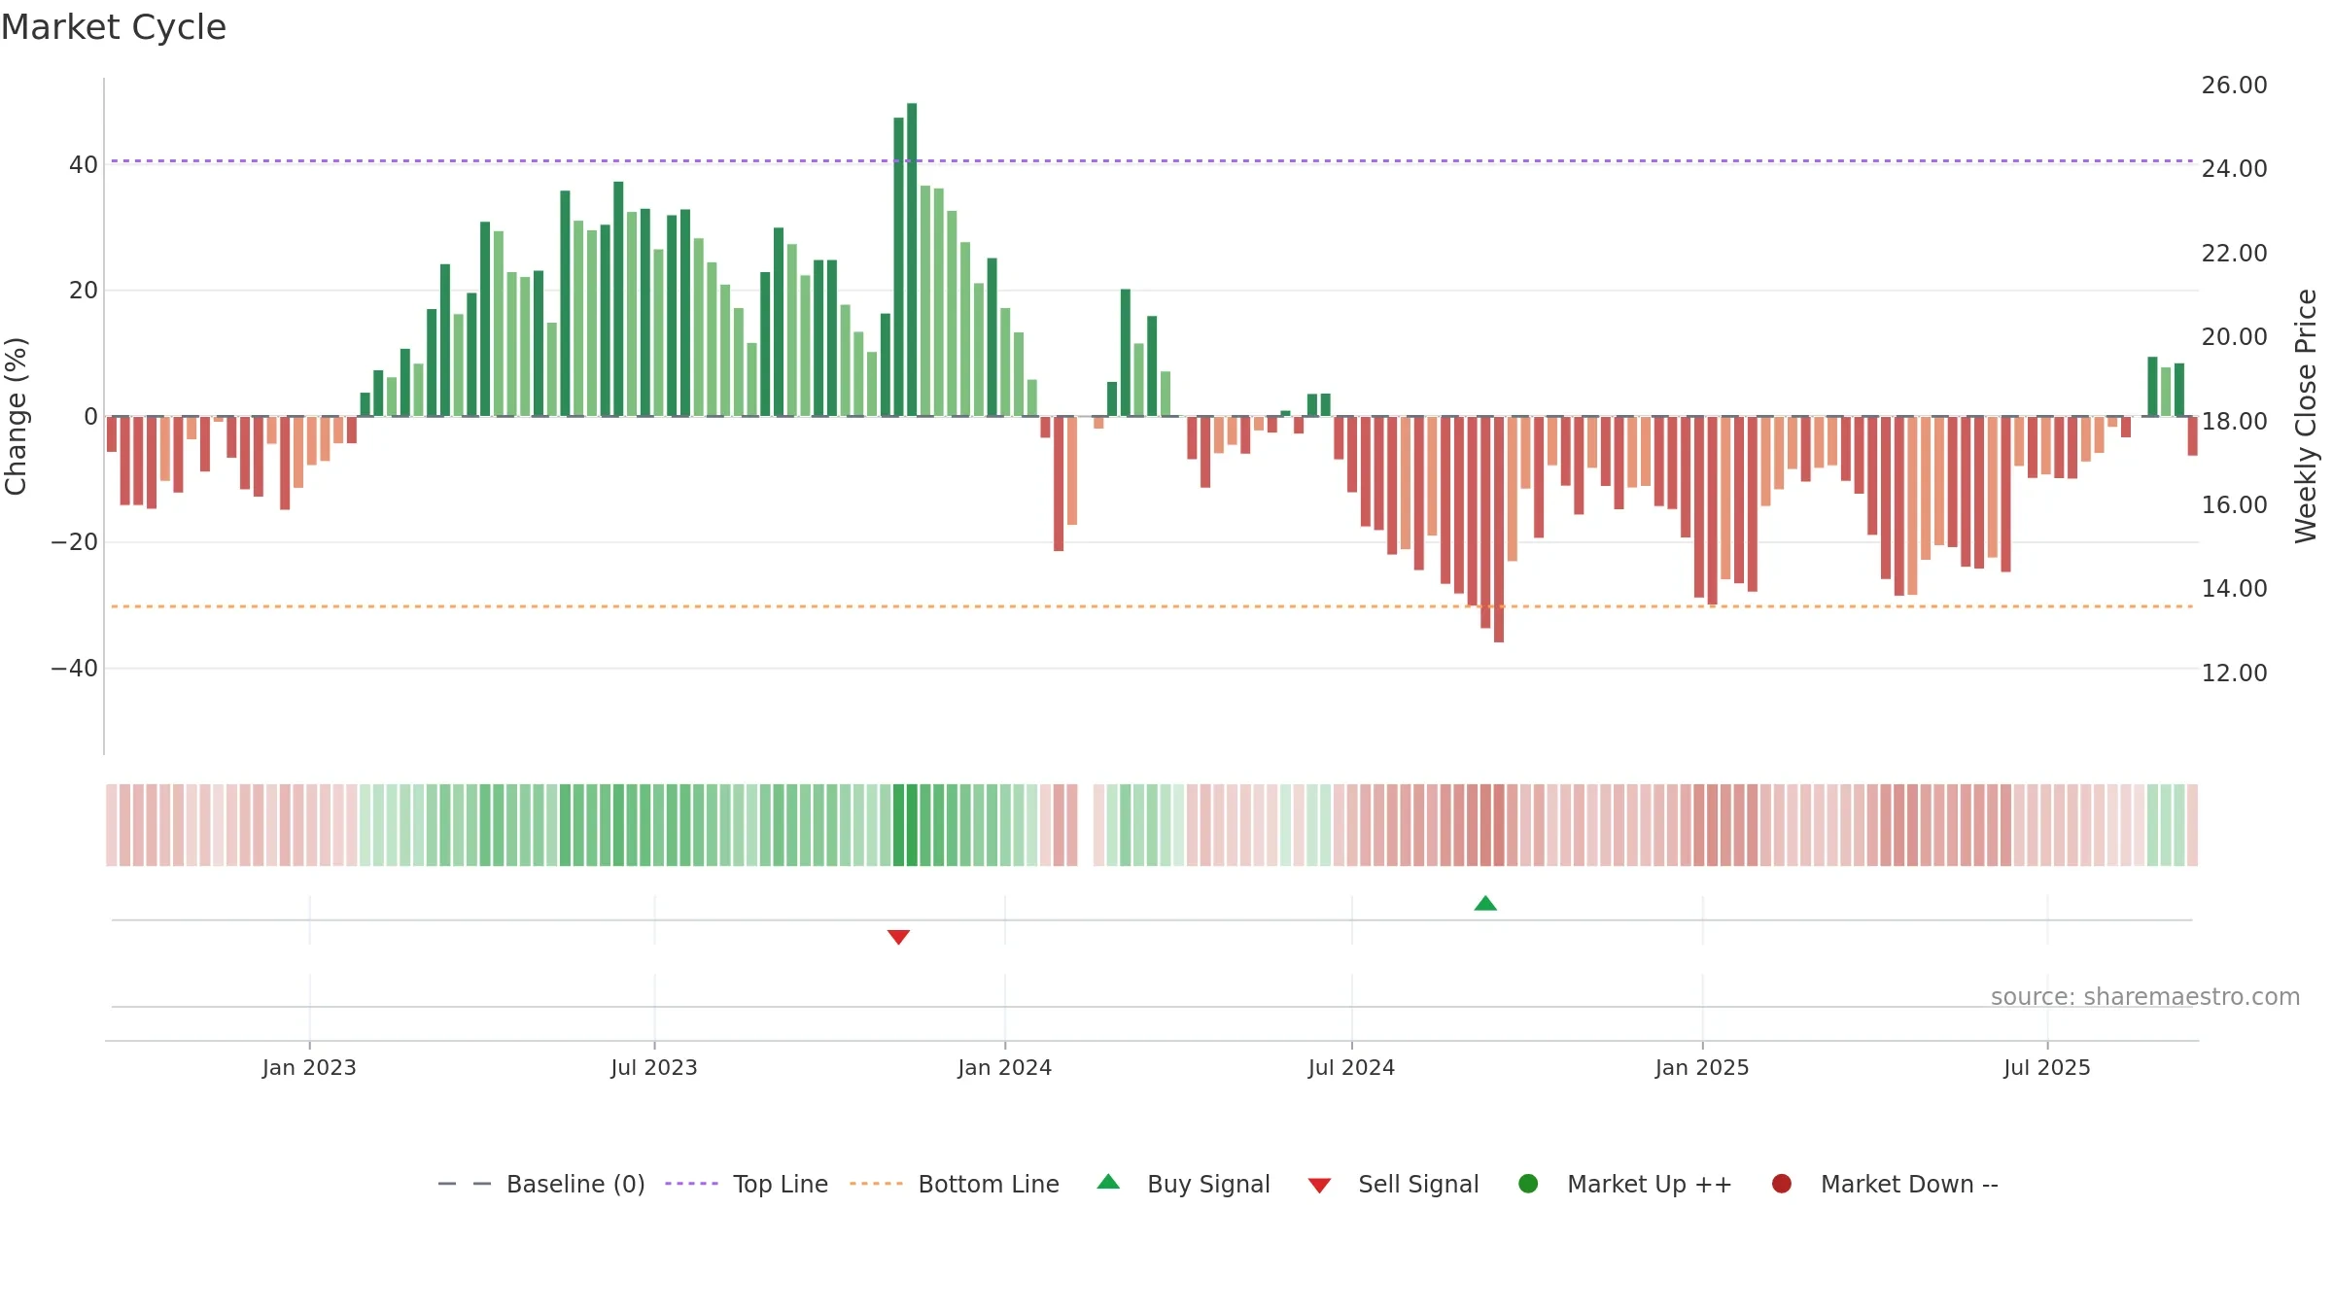Click the orange dotted line legend swatch

[x=876, y=1184]
